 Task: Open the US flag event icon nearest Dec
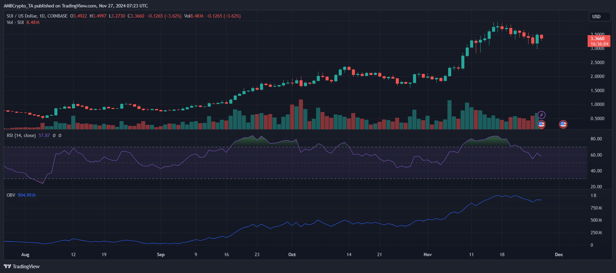[x=563, y=125]
